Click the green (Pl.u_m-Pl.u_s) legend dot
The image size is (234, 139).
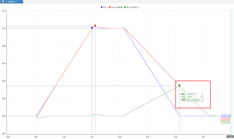pyautogui.click(x=125, y=7)
